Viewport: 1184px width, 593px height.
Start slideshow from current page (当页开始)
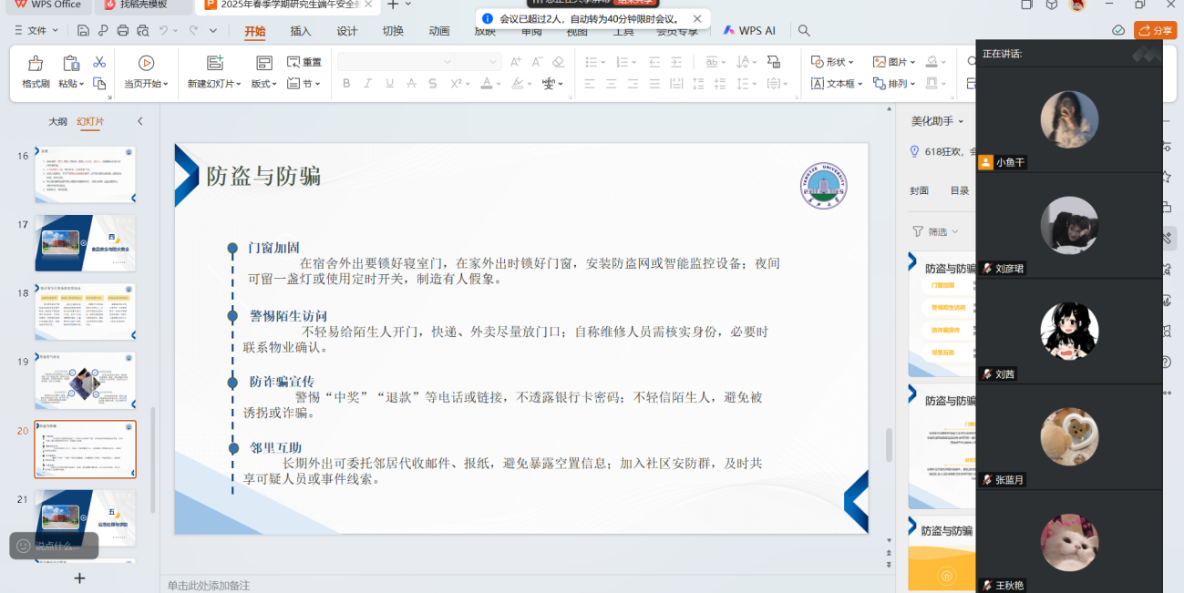click(146, 64)
